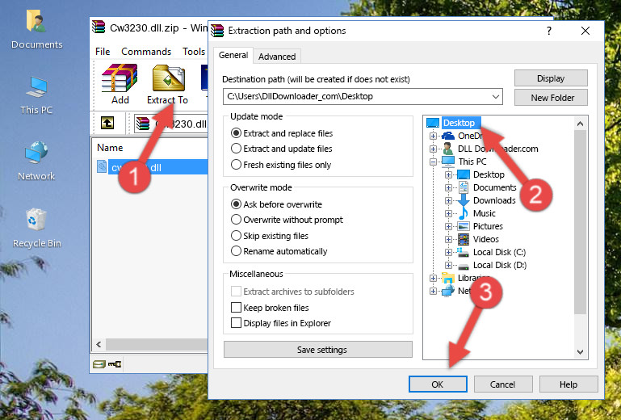Expand Pictures tree node
Image resolution: width=621 pixels, height=420 pixels.
tap(448, 227)
